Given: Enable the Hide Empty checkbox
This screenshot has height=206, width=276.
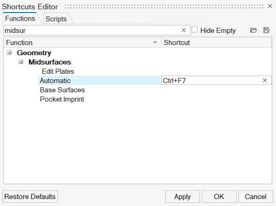Looking at the screenshot, I should pyautogui.click(x=194, y=30).
